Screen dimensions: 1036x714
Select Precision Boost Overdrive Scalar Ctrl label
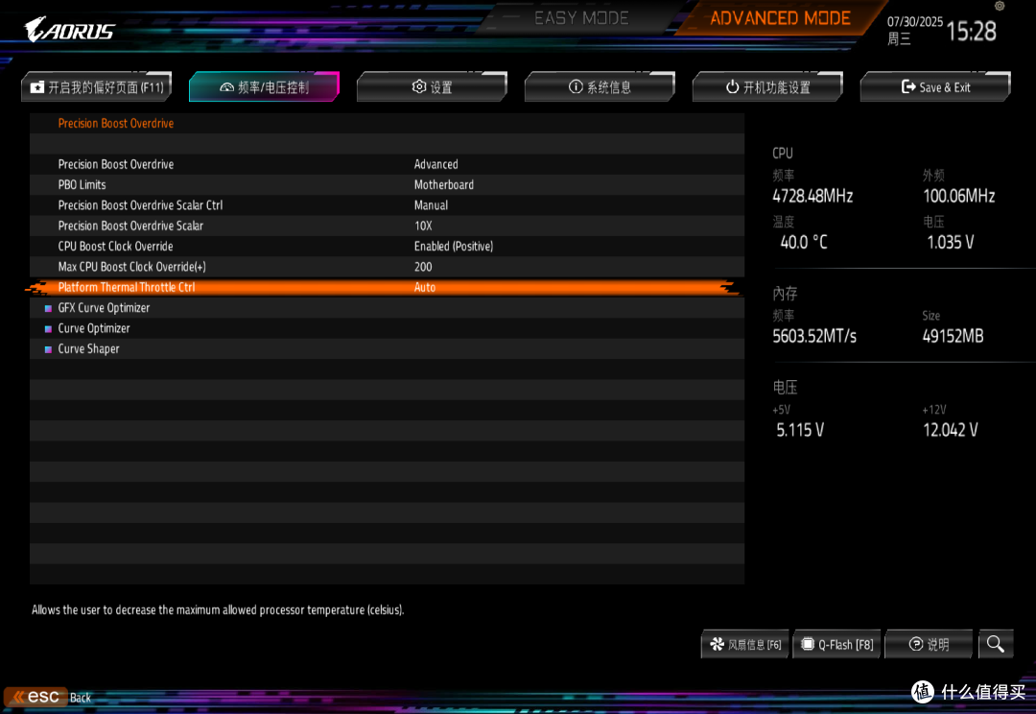pyautogui.click(x=140, y=205)
